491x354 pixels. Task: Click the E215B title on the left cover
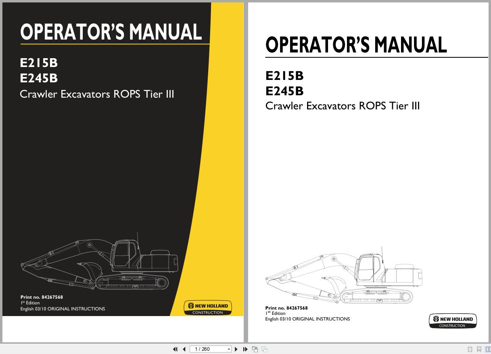coord(39,63)
